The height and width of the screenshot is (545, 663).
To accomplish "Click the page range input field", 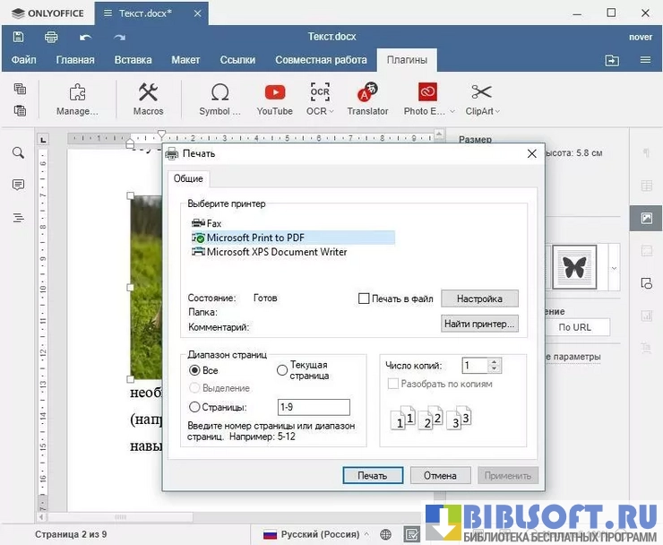I will point(314,407).
